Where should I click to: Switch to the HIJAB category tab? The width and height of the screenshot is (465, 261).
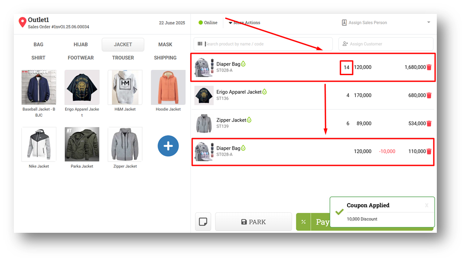[x=81, y=45]
